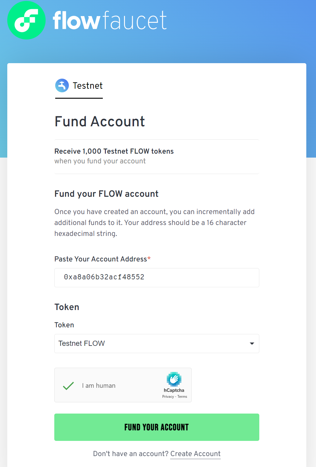Viewport: 316px width, 467px height.
Task: Click the 'I am human' label
Action: [x=99, y=386]
